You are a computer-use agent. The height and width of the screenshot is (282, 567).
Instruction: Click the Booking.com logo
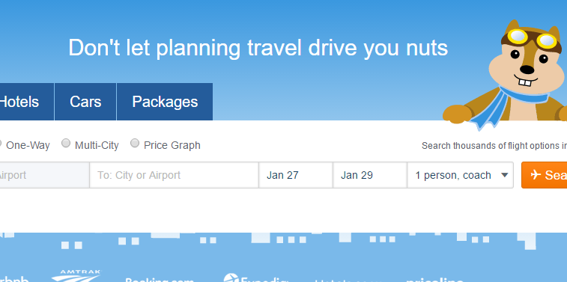[160, 280]
